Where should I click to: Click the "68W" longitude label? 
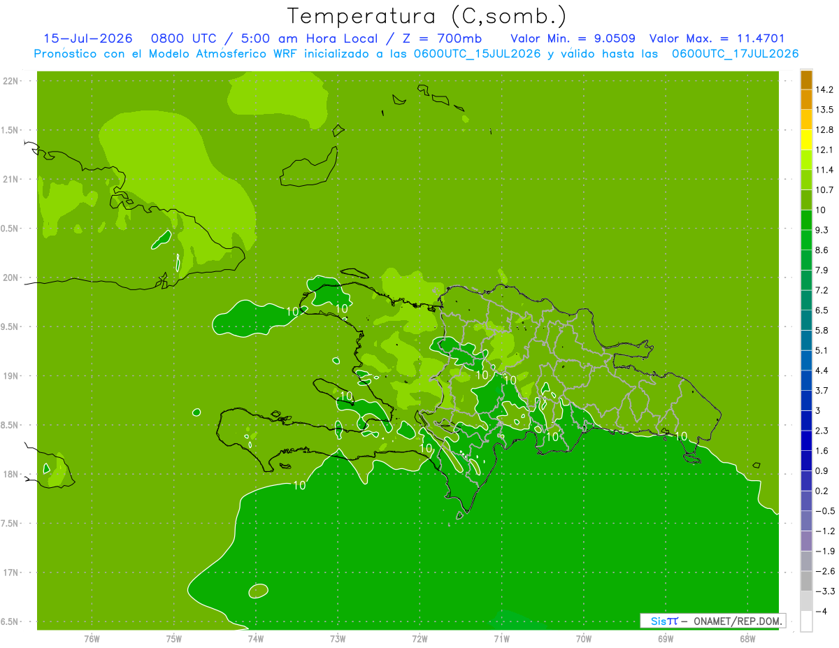click(747, 638)
